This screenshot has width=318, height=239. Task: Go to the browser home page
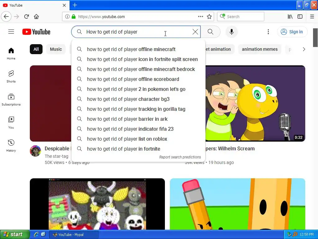[x=36, y=16]
